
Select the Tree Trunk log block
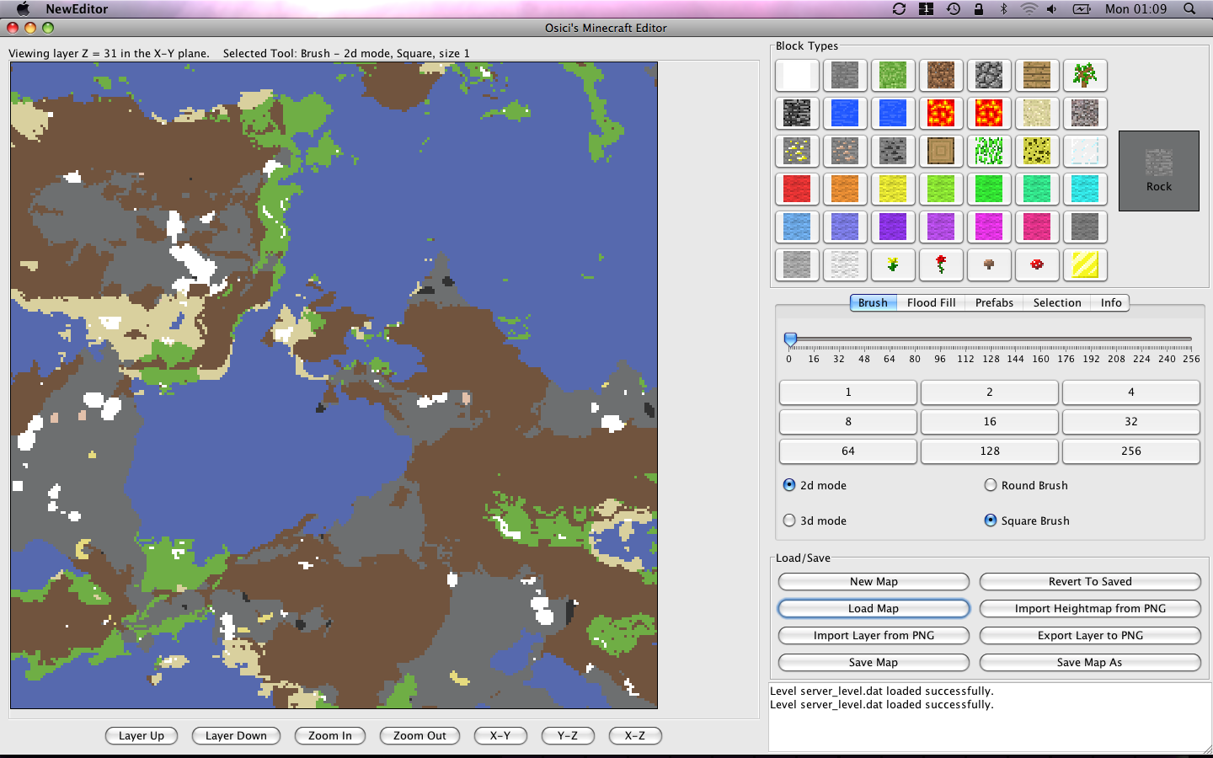coord(941,151)
